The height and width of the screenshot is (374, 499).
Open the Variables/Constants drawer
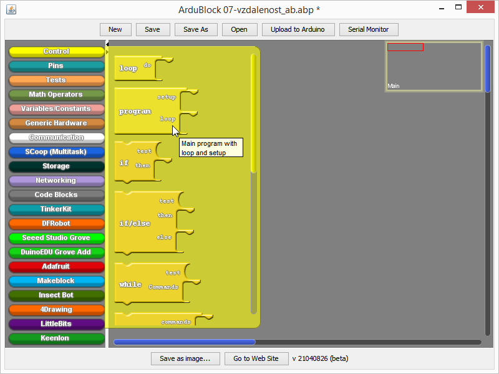[56, 108]
